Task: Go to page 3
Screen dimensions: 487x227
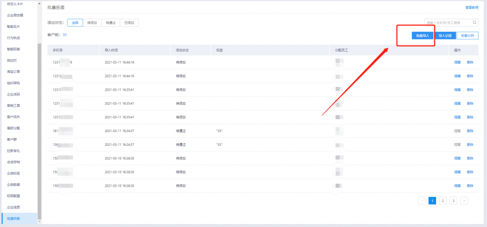Action: click(453, 200)
